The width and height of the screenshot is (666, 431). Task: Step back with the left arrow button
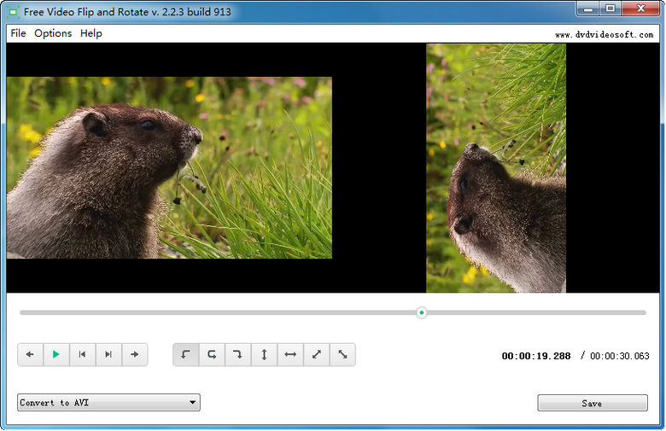click(30, 354)
